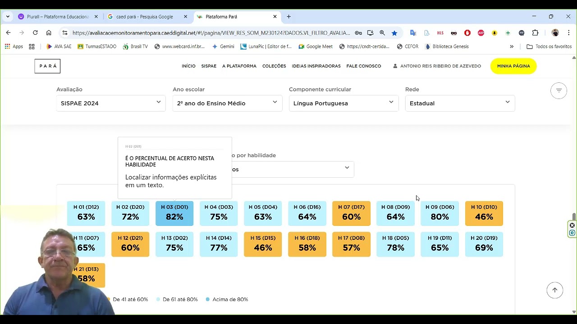577x324 pixels.
Task: Go to INÍCIO menu item
Action: [x=188, y=66]
